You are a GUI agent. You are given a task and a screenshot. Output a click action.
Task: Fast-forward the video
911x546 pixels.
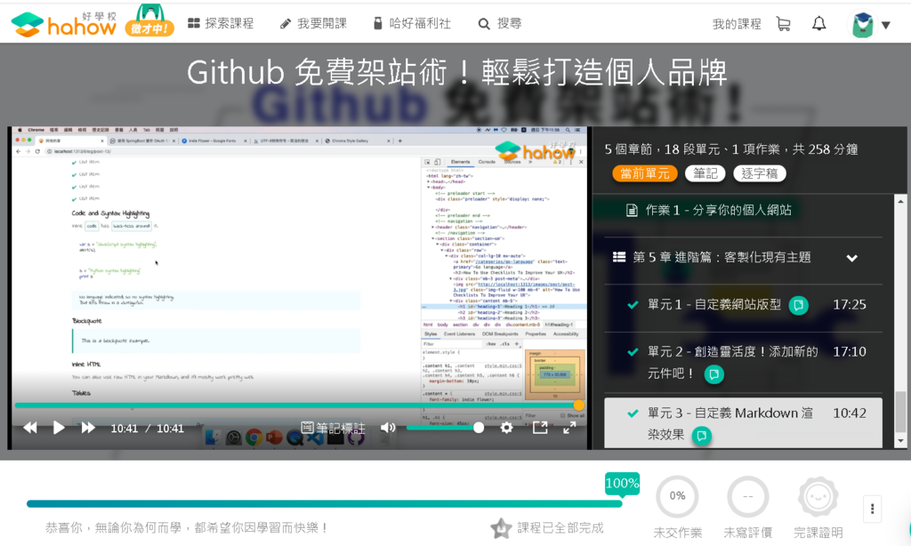click(x=88, y=428)
